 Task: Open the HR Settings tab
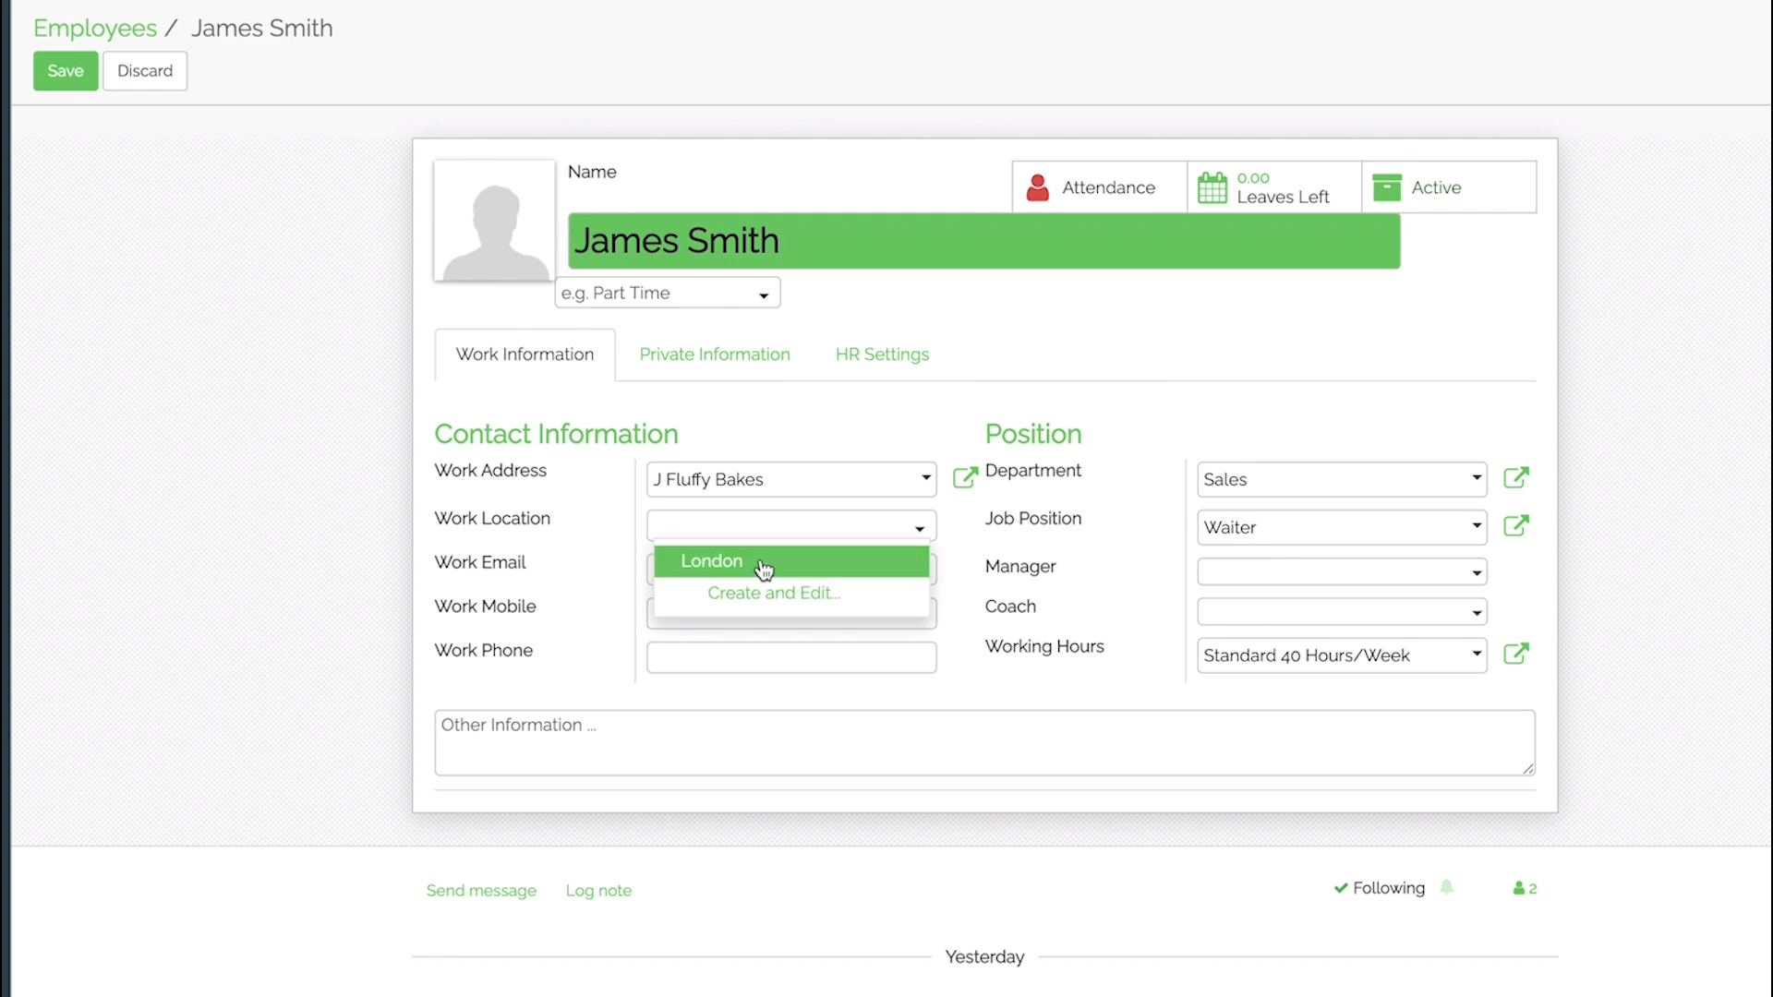point(881,354)
